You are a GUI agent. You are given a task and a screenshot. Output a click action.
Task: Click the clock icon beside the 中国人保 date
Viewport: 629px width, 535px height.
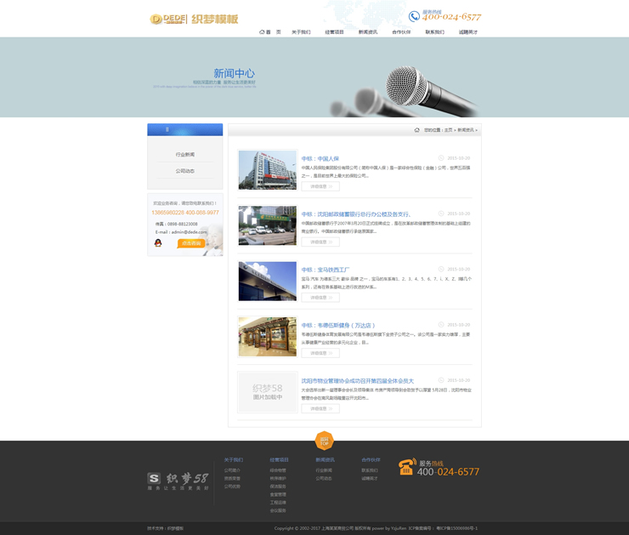pyautogui.click(x=441, y=158)
